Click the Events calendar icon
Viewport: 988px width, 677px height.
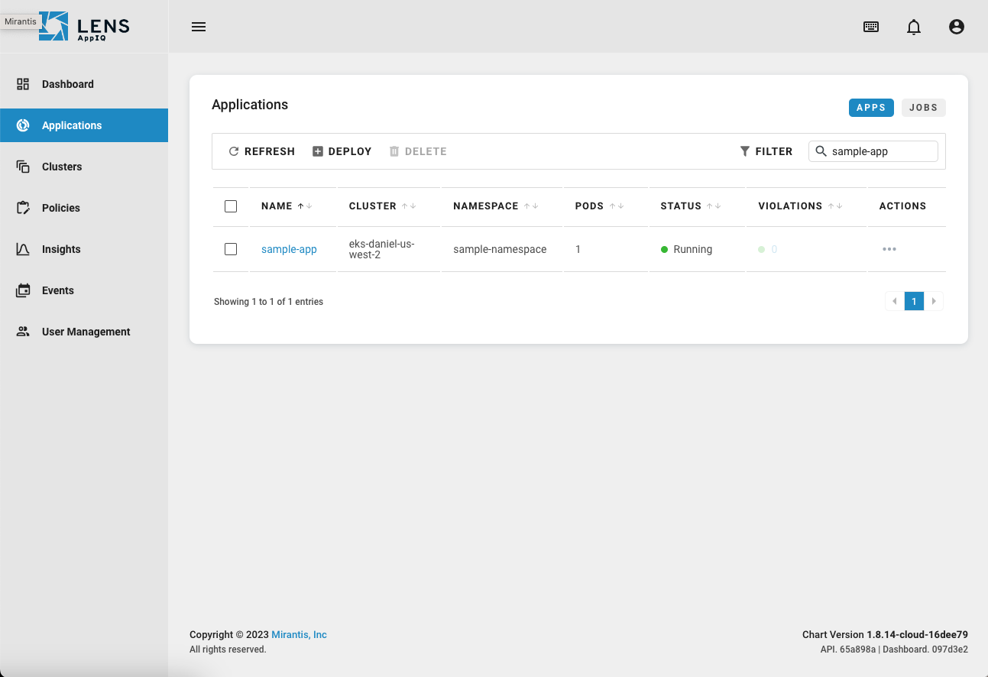click(23, 290)
